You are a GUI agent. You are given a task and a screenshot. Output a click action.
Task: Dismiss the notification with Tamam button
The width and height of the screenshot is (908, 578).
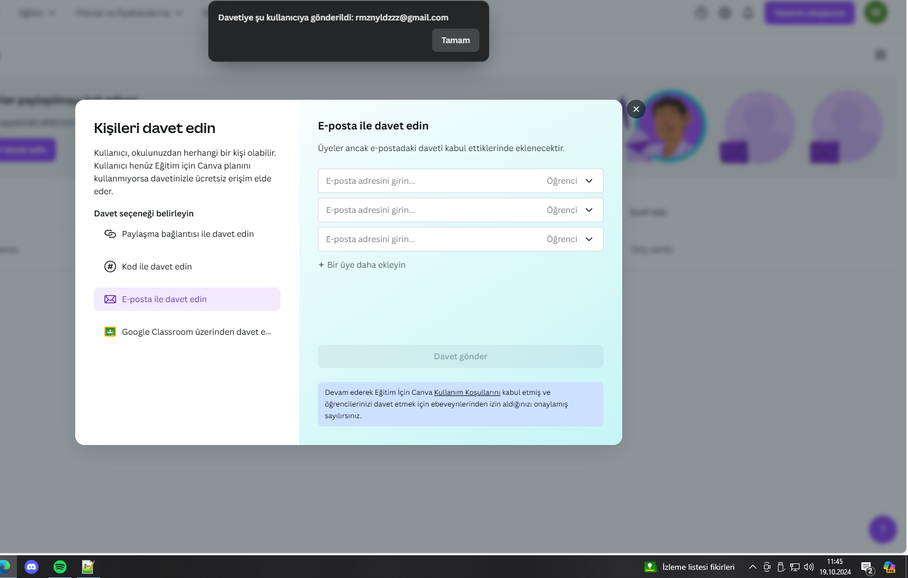(x=455, y=40)
